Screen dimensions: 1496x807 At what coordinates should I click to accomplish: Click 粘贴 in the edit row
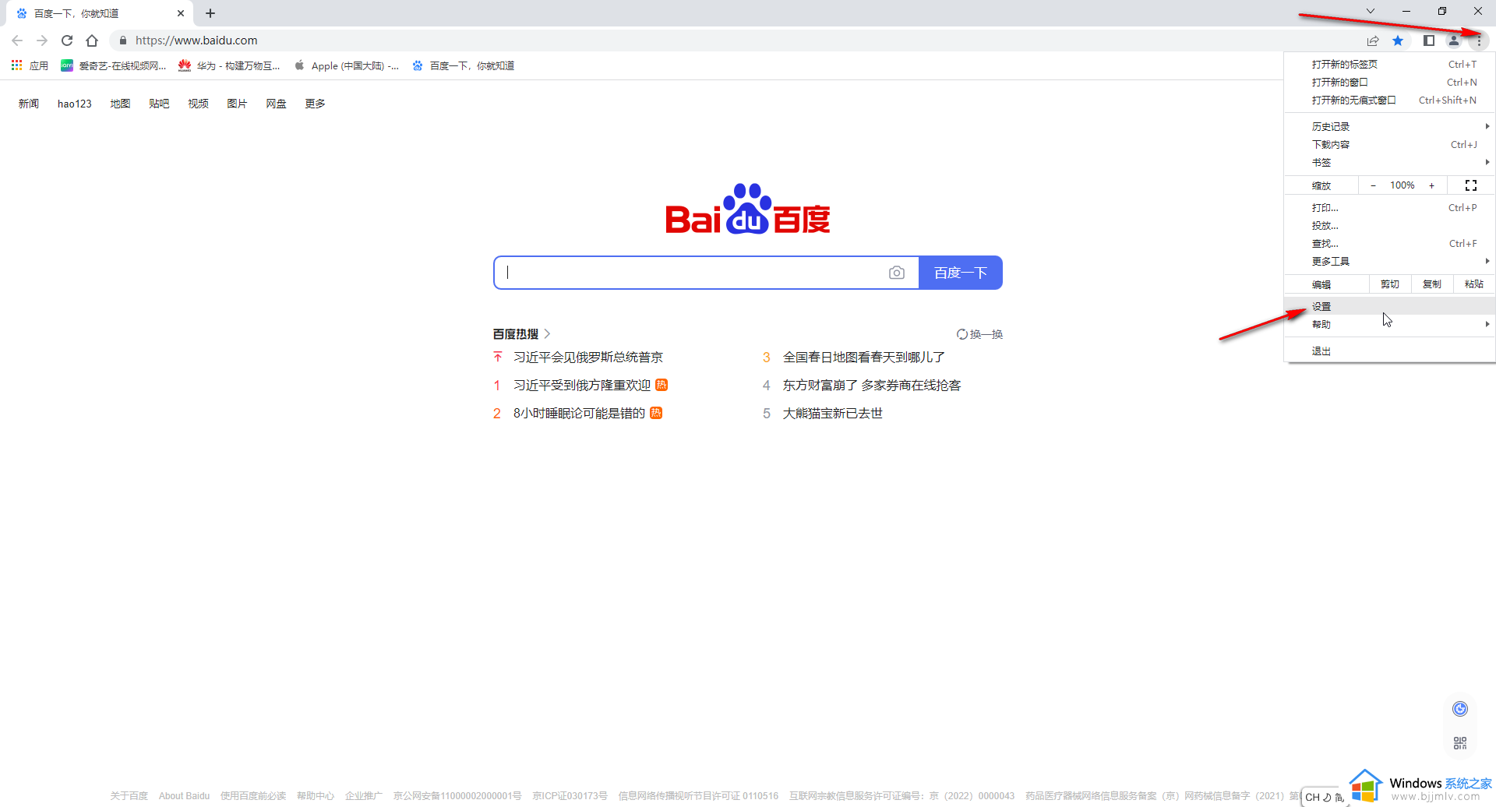point(1474,284)
